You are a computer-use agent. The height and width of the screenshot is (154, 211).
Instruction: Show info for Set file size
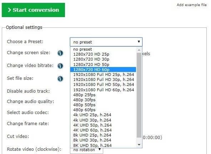[60, 79]
